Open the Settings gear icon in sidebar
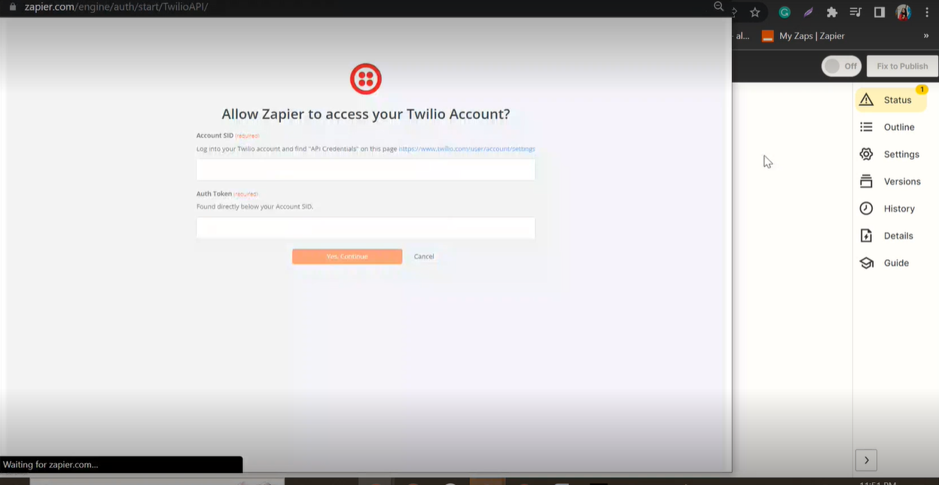The image size is (939, 485). (866, 154)
